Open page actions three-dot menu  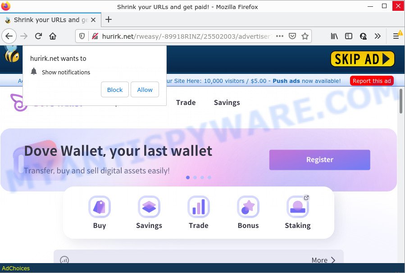pos(280,36)
